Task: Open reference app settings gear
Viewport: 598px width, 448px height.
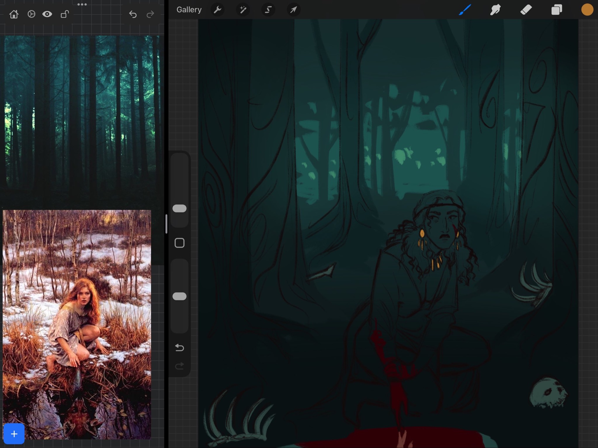Action: click(x=31, y=14)
